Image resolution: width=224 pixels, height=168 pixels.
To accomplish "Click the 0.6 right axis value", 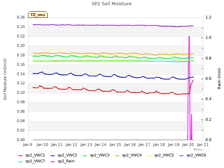I will pos(208,79).
